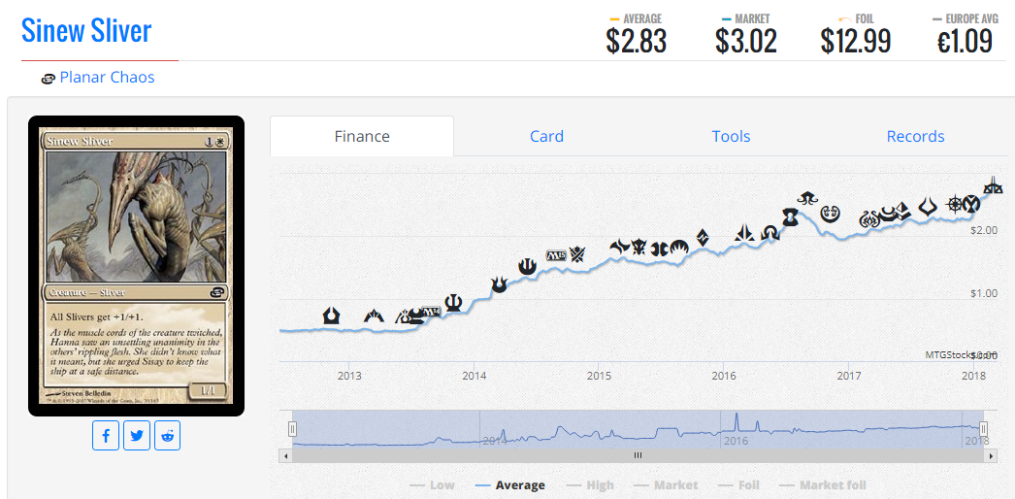The height and width of the screenshot is (499, 1015).
Task: Click the Sinew Sliver title heading
Action: (86, 30)
